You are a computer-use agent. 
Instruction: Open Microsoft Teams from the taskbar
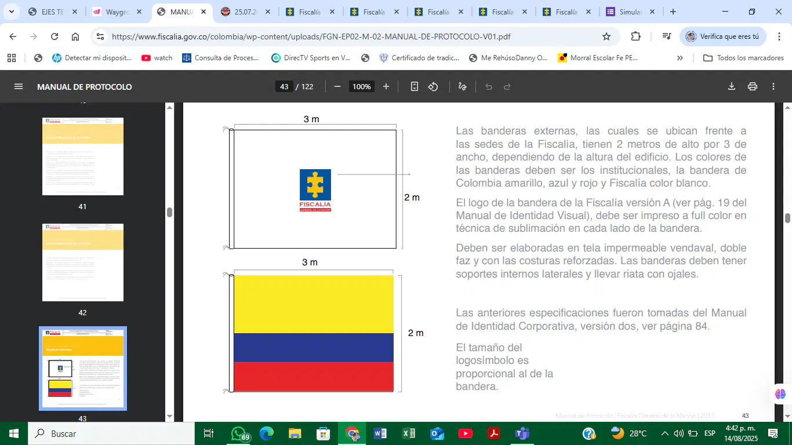coord(522,433)
